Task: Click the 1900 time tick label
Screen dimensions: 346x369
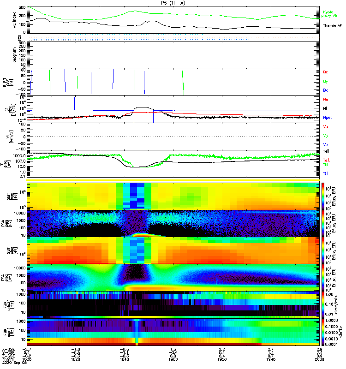Action: coord(173,359)
